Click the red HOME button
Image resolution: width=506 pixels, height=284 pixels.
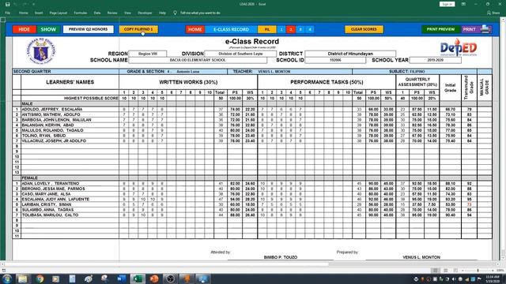tap(195, 29)
